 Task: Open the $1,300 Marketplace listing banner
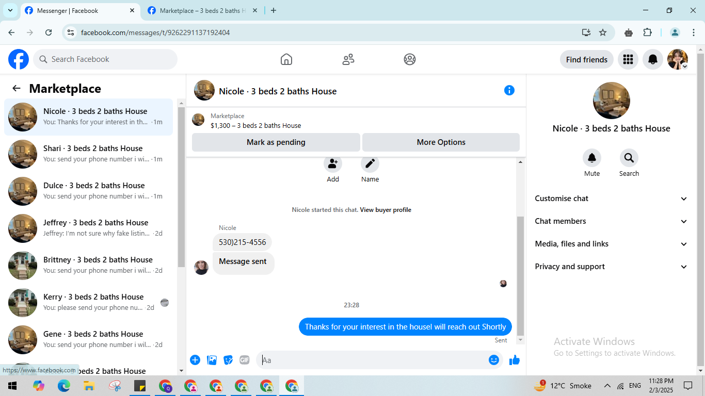pyautogui.click(x=356, y=120)
